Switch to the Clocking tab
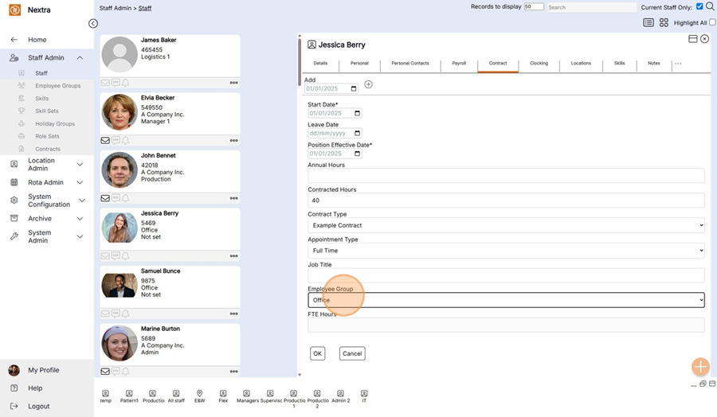Image resolution: width=717 pixels, height=417 pixels. click(x=539, y=64)
